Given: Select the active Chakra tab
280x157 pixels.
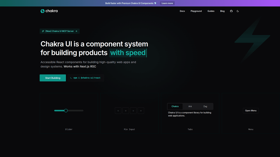Looking at the screenshot, I should coord(175,106).
